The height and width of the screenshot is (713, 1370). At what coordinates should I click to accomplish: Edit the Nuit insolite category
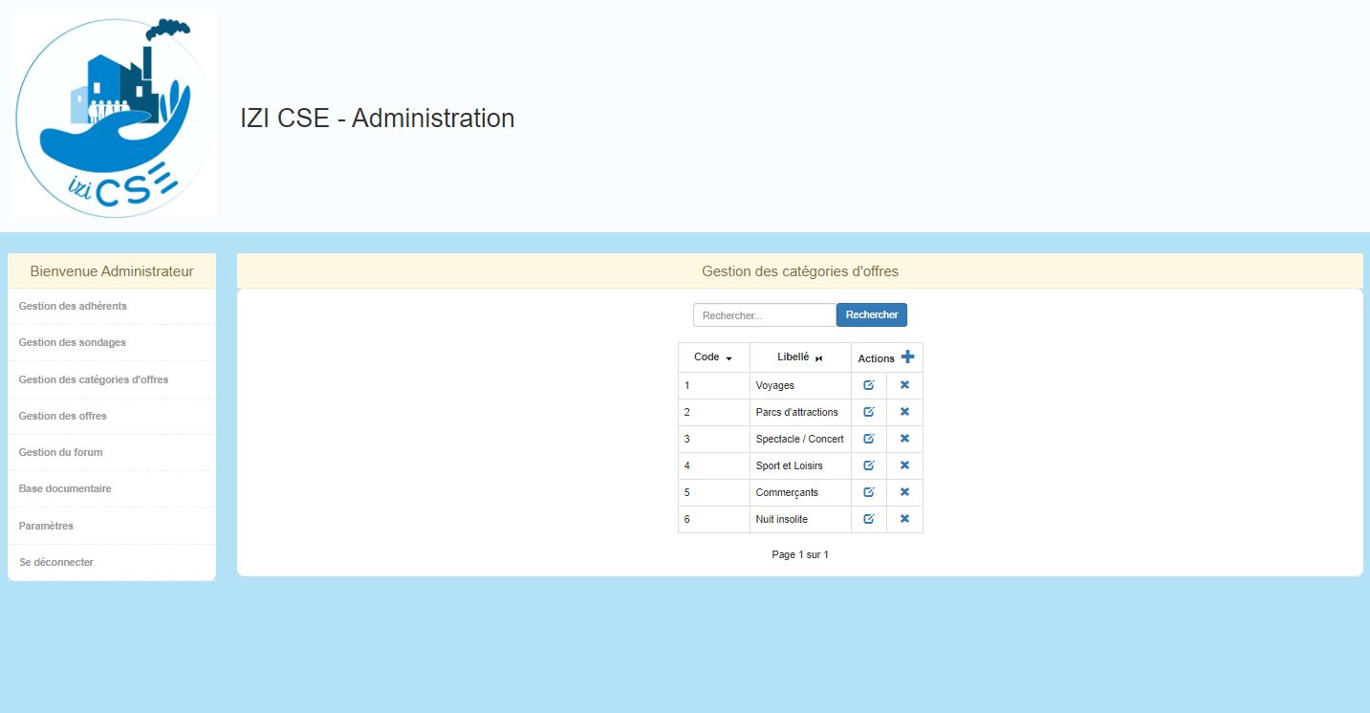click(x=868, y=519)
